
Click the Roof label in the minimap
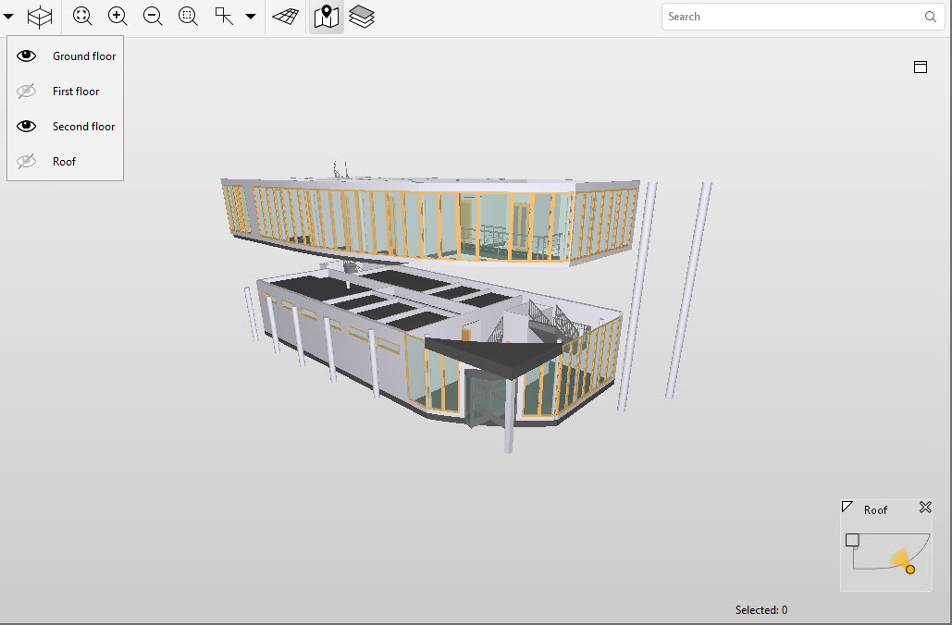[875, 510]
